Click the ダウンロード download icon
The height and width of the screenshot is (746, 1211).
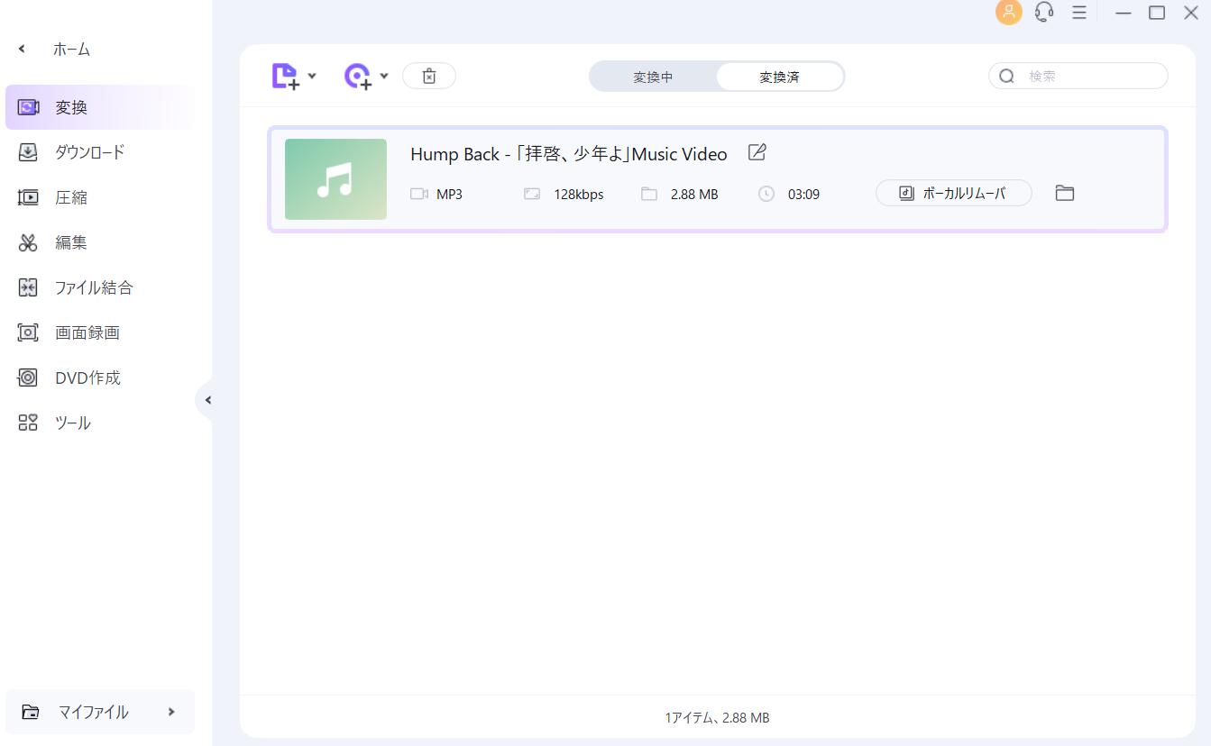28,152
